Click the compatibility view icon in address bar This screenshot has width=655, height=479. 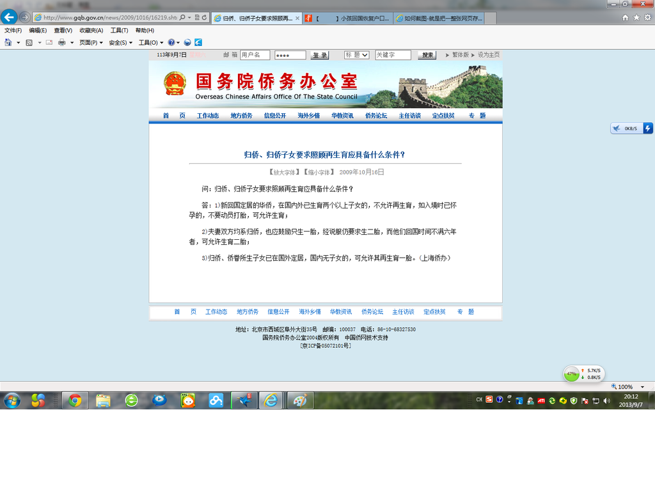(197, 17)
